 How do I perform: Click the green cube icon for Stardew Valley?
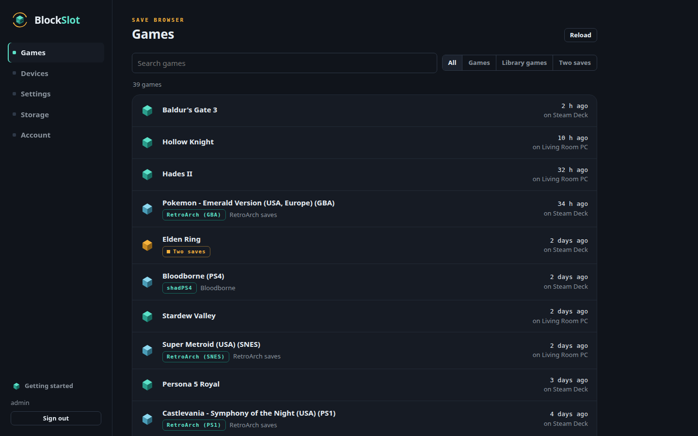147,316
